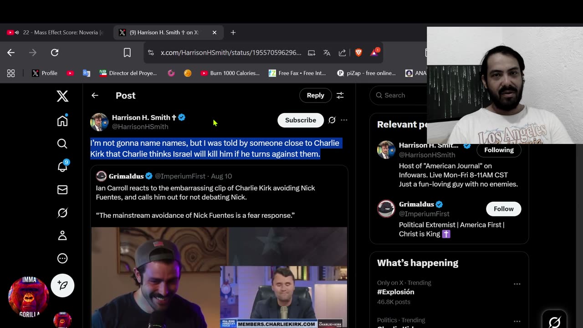Toggle Brave Shields lion icon

click(358, 53)
